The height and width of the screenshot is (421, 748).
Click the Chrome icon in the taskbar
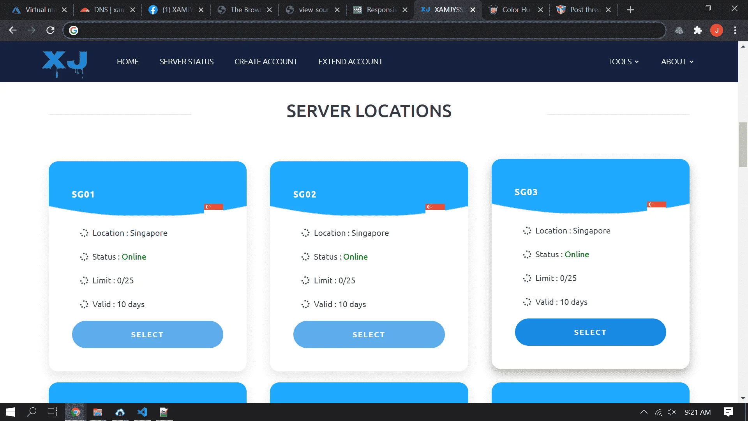click(x=76, y=412)
